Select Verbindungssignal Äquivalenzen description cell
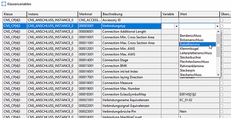Viewport: 231px width, 118px height. (x=132, y=106)
